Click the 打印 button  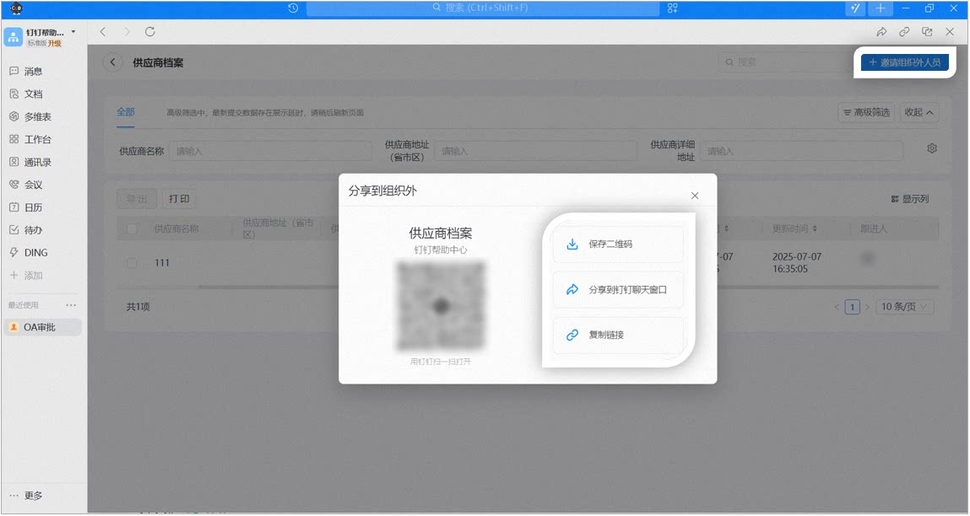point(179,199)
